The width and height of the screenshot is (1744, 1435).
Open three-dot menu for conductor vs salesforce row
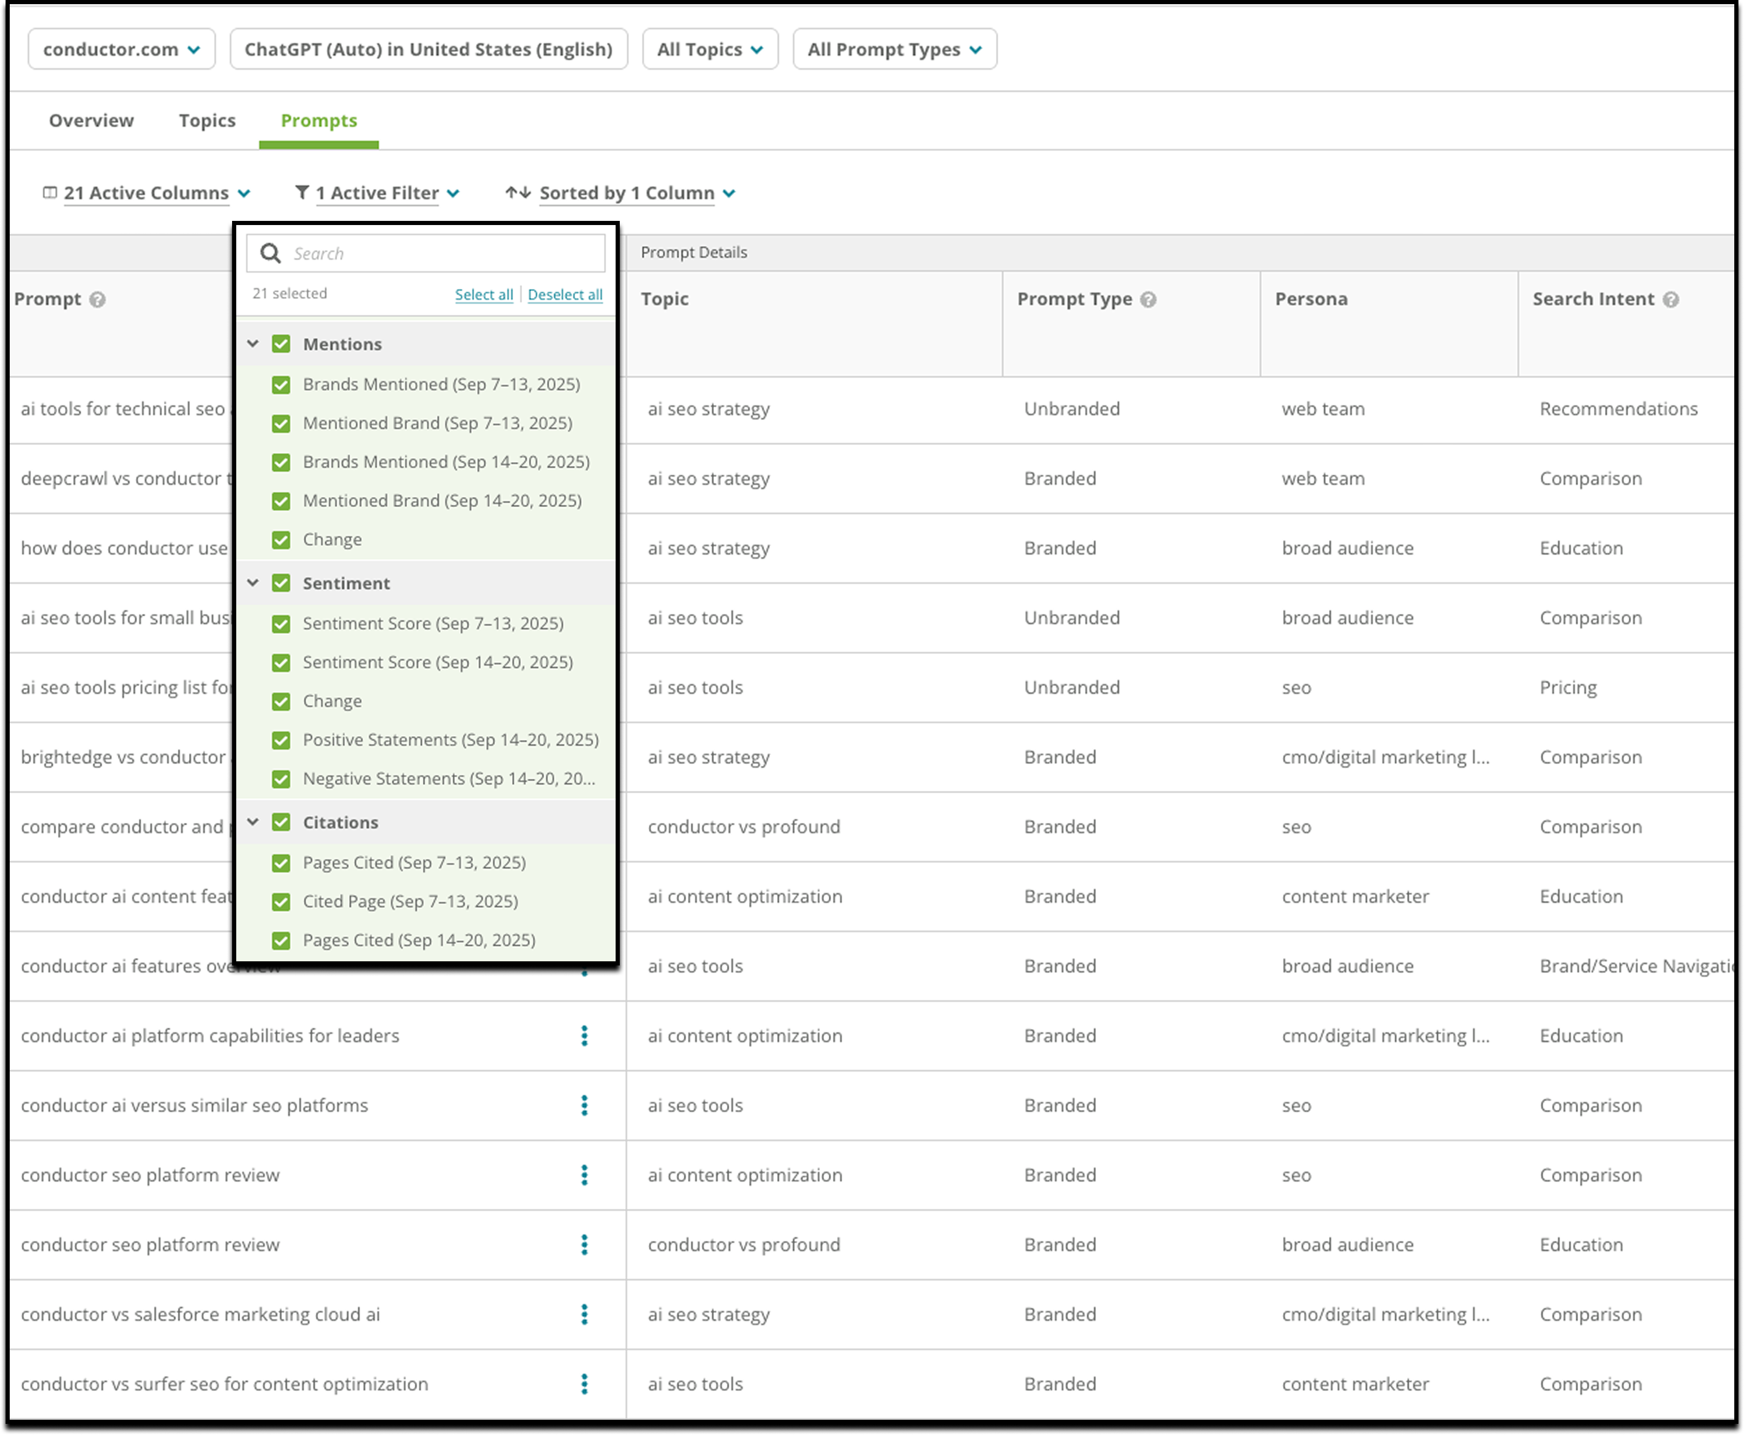click(584, 1314)
